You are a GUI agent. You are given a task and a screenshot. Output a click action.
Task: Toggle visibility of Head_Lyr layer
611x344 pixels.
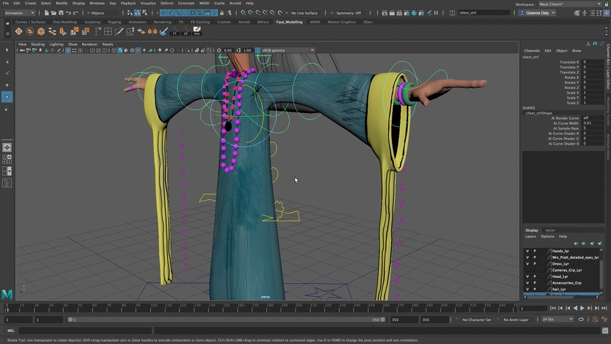pyautogui.click(x=527, y=276)
